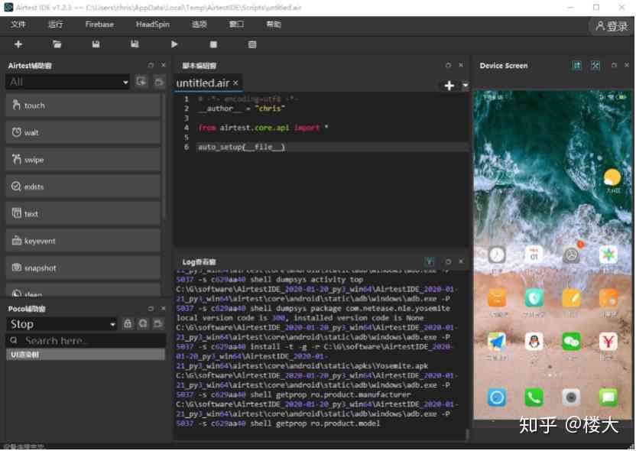Viewport: 636px width, 451px height.
Task: Click the record icon beside the All dropdown
Action: pyautogui.click(x=141, y=82)
